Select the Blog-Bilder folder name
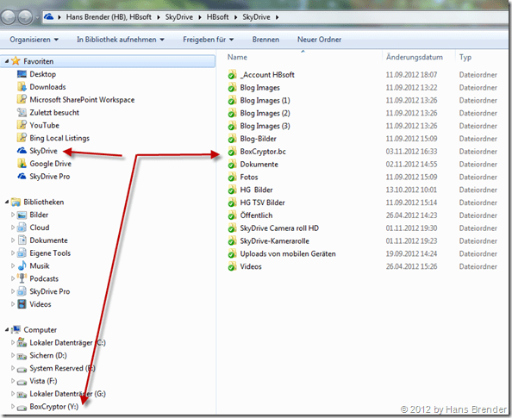The width and height of the screenshot is (512, 418). (258, 139)
